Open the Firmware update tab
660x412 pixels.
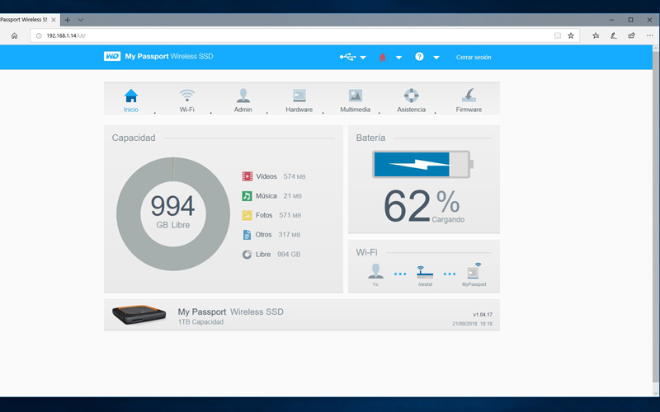[469, 101]
